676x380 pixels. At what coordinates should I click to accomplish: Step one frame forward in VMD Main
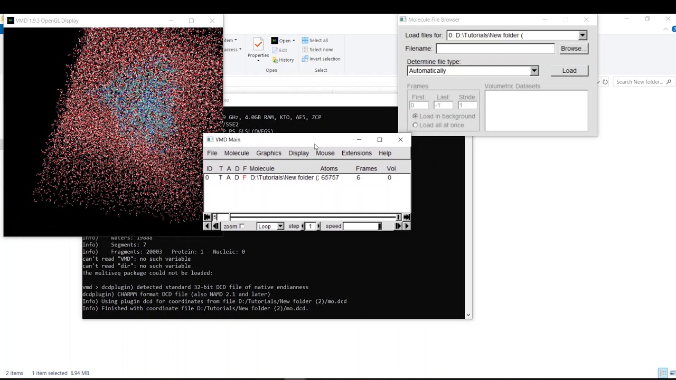(398, 226)
